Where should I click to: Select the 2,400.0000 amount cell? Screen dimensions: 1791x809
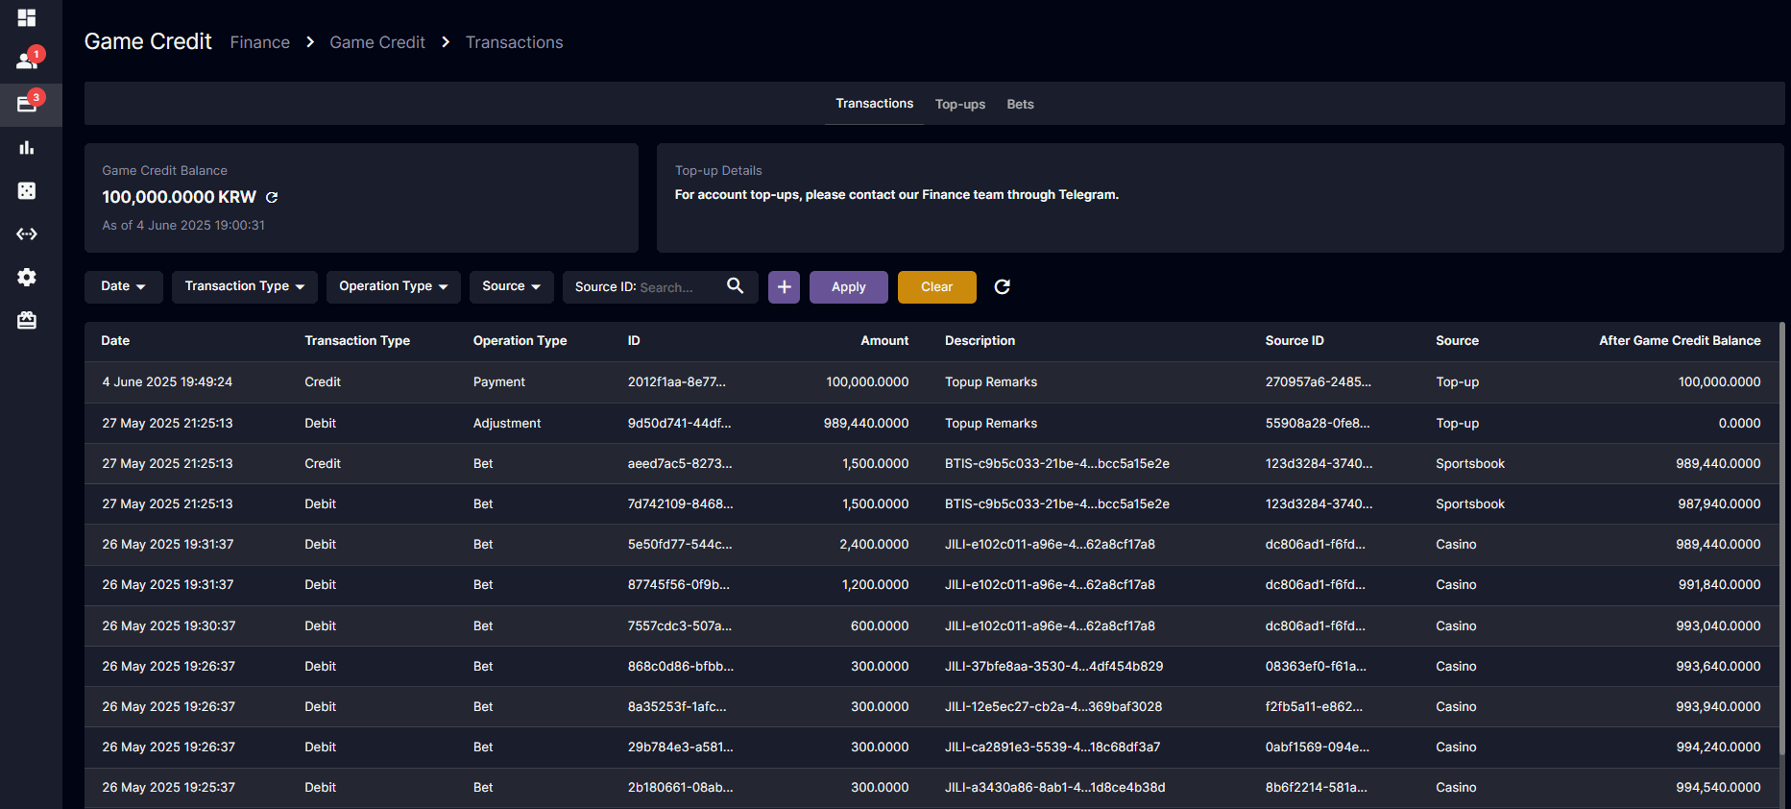coord(874,545)
